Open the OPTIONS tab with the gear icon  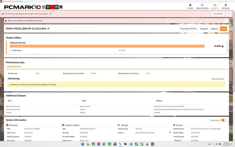coord(226,7)
